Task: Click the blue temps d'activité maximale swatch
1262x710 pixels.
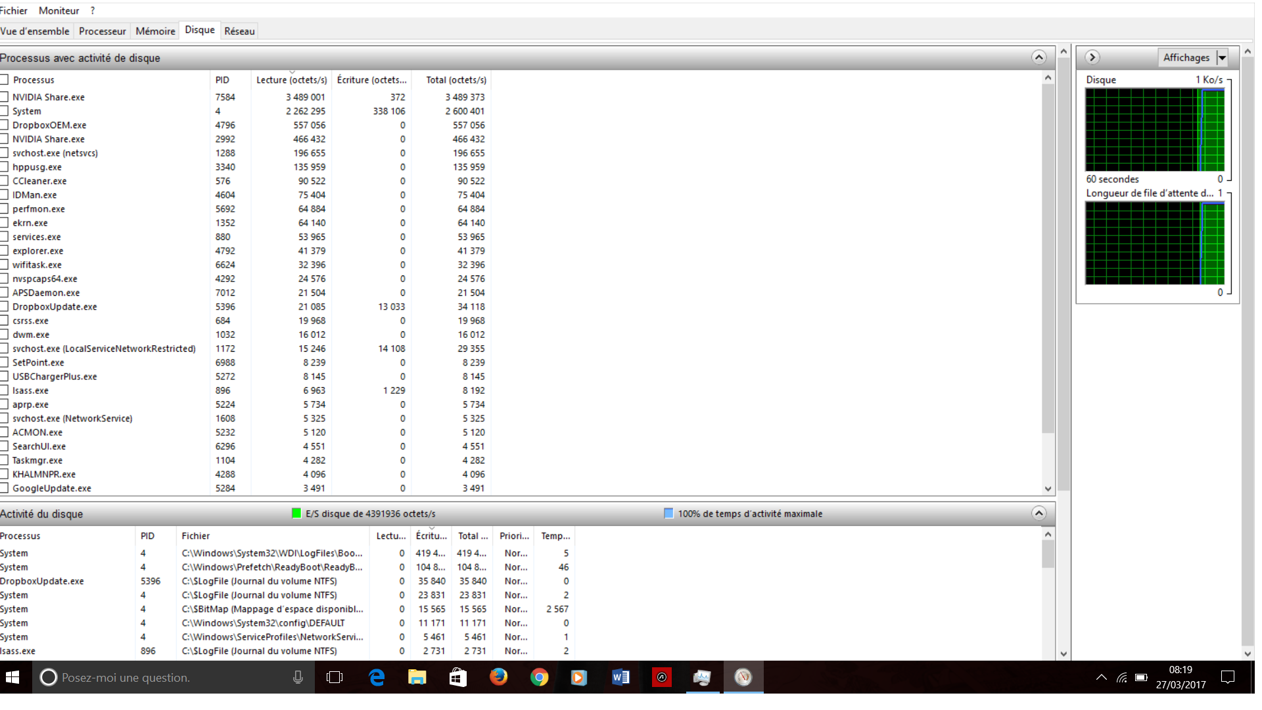Action: tap(668, 513)
